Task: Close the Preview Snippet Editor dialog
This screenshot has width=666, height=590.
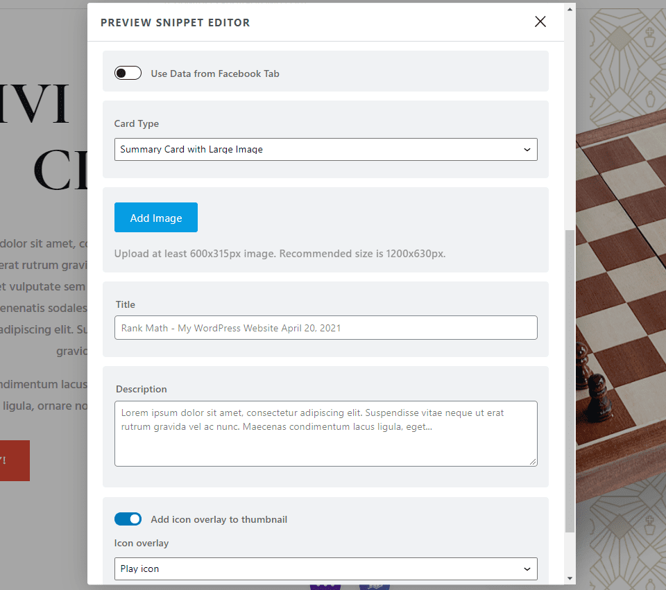Action: (x=540, y=21)
